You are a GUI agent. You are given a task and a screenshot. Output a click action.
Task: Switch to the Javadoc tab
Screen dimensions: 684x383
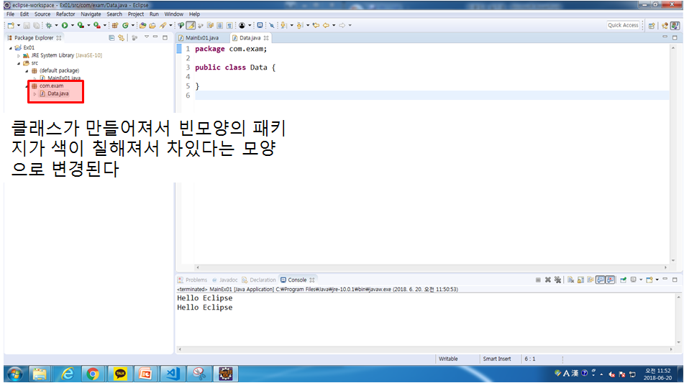[x=224, y=280]
